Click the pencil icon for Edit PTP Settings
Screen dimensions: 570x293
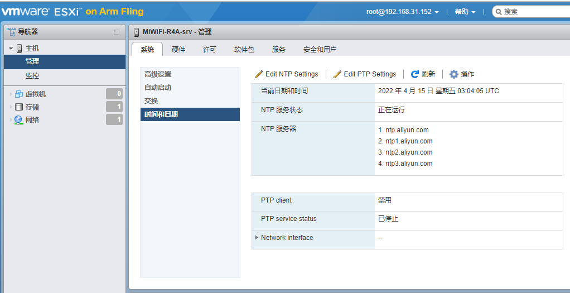[337, 74]
